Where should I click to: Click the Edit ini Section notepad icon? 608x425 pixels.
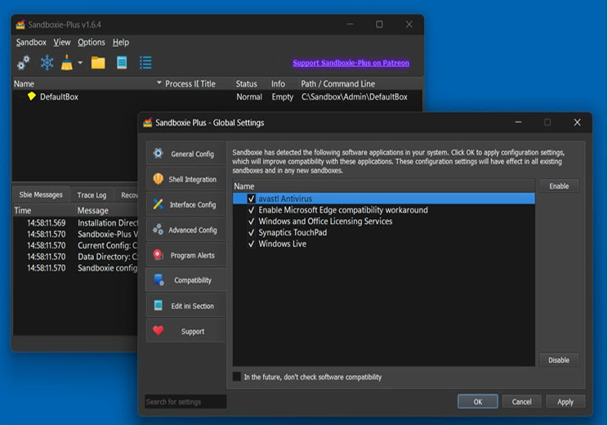point(159,305)
